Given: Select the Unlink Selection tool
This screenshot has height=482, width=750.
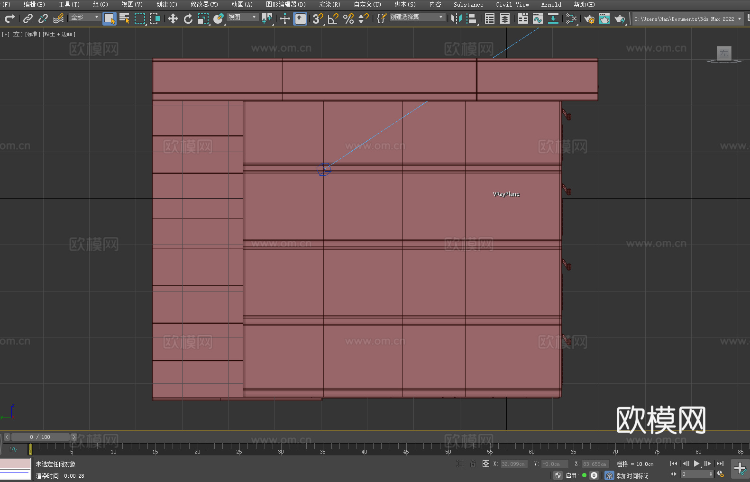Looking at the screenshot, I should tap(43, 18).
